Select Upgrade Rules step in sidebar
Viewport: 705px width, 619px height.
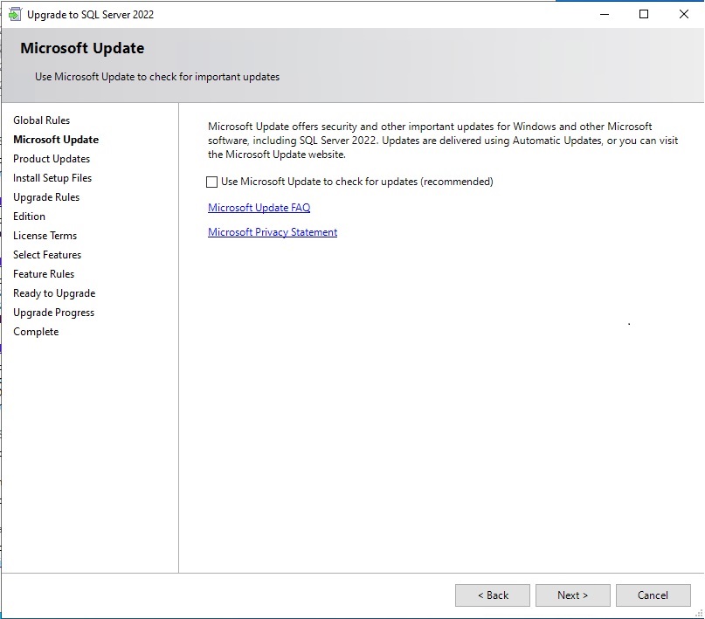[x=46, y=197]
